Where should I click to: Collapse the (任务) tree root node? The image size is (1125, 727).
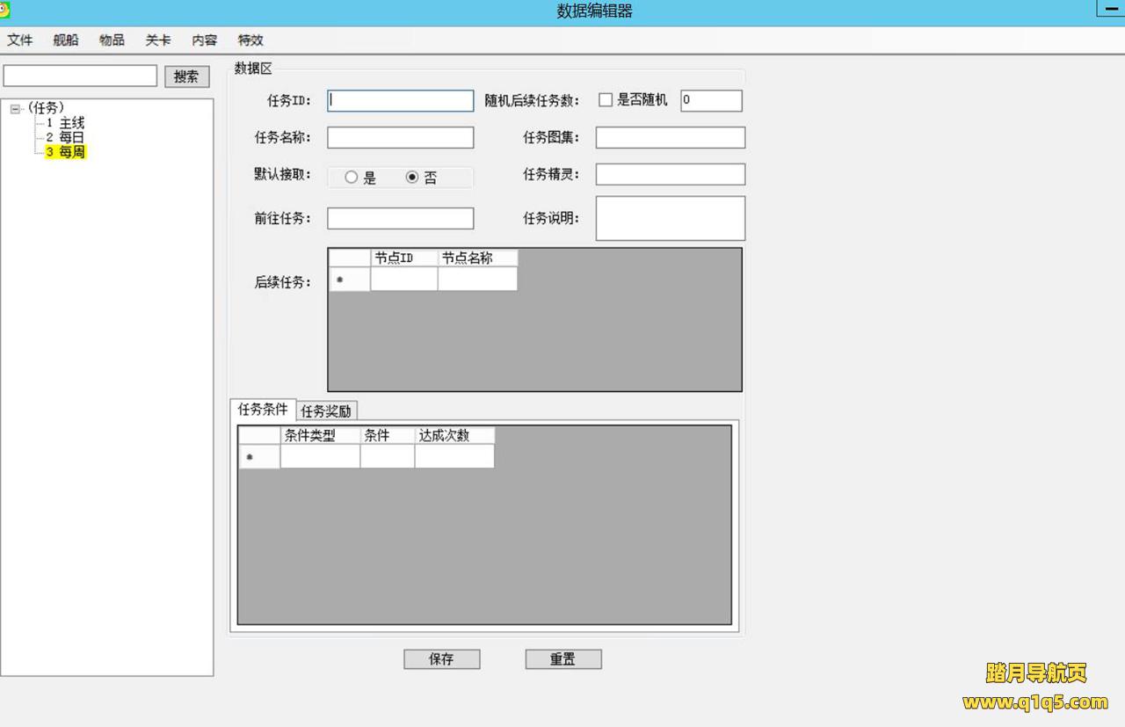pos(15,109)
